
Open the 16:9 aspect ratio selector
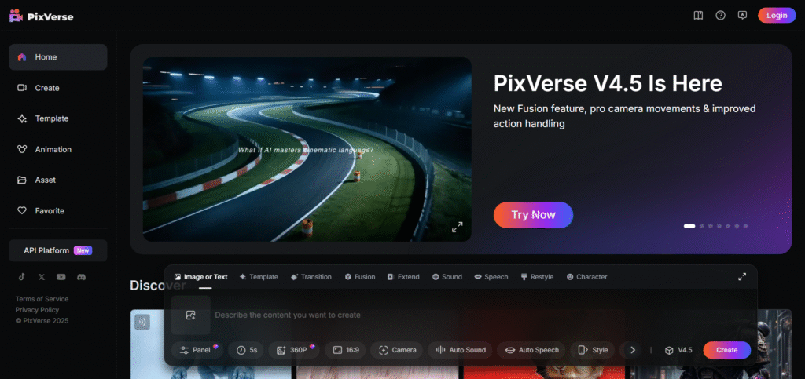(x=346, y=350)
